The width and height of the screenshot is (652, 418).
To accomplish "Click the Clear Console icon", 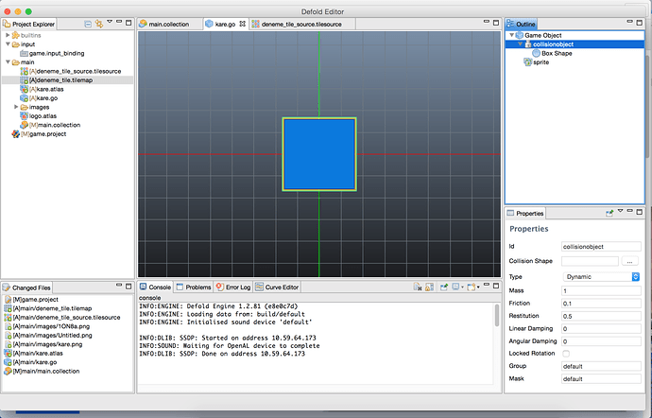I will pyautogui.click(x=419, y=287).
